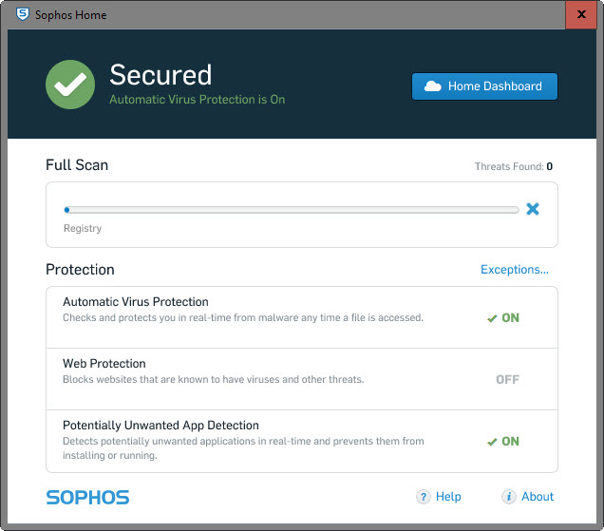
Task: Click the Protection section heading
Action: 80,270
